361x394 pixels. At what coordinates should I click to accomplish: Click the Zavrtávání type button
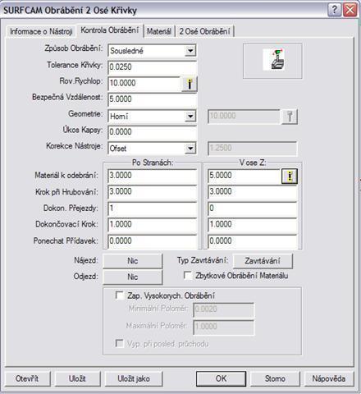(x=263, y=261)
